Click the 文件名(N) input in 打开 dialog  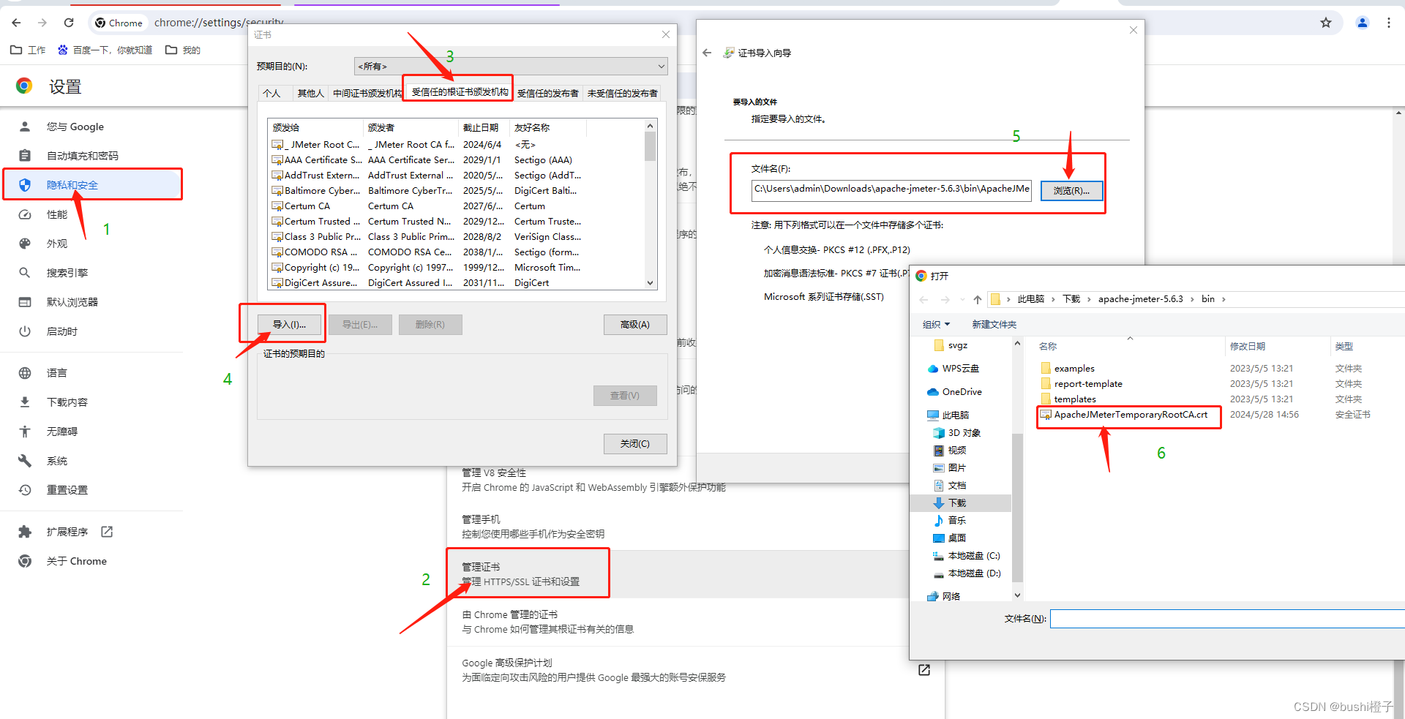(x=1227, y=619)
